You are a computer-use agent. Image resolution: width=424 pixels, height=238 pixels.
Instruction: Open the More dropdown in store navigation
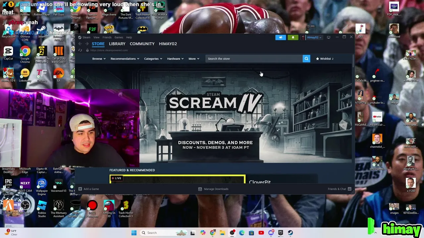(194, 59)
